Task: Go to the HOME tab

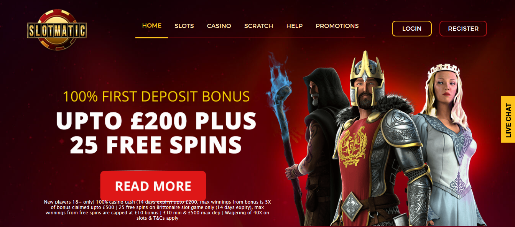Action: point(152,26)
